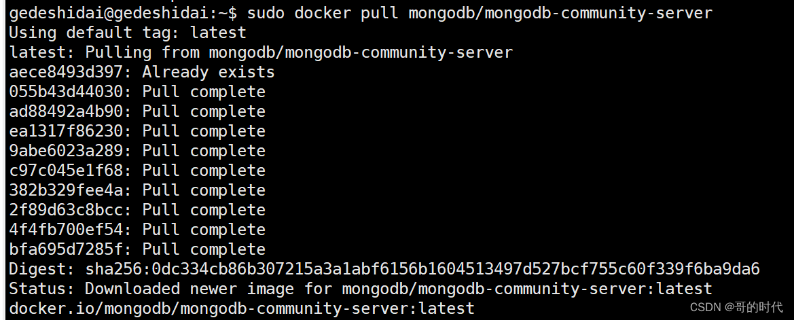Click "Pull complete" beside layer bfa695d7285f
This screenshot has height=320, width=794.
[x=204, y=249]
